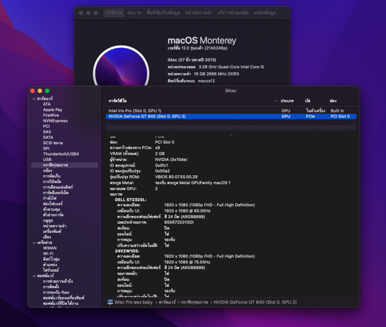Select การรองรับ Raw in the sidebar
The width and height of the screenshot is (386, 327).
coord(56,293)
